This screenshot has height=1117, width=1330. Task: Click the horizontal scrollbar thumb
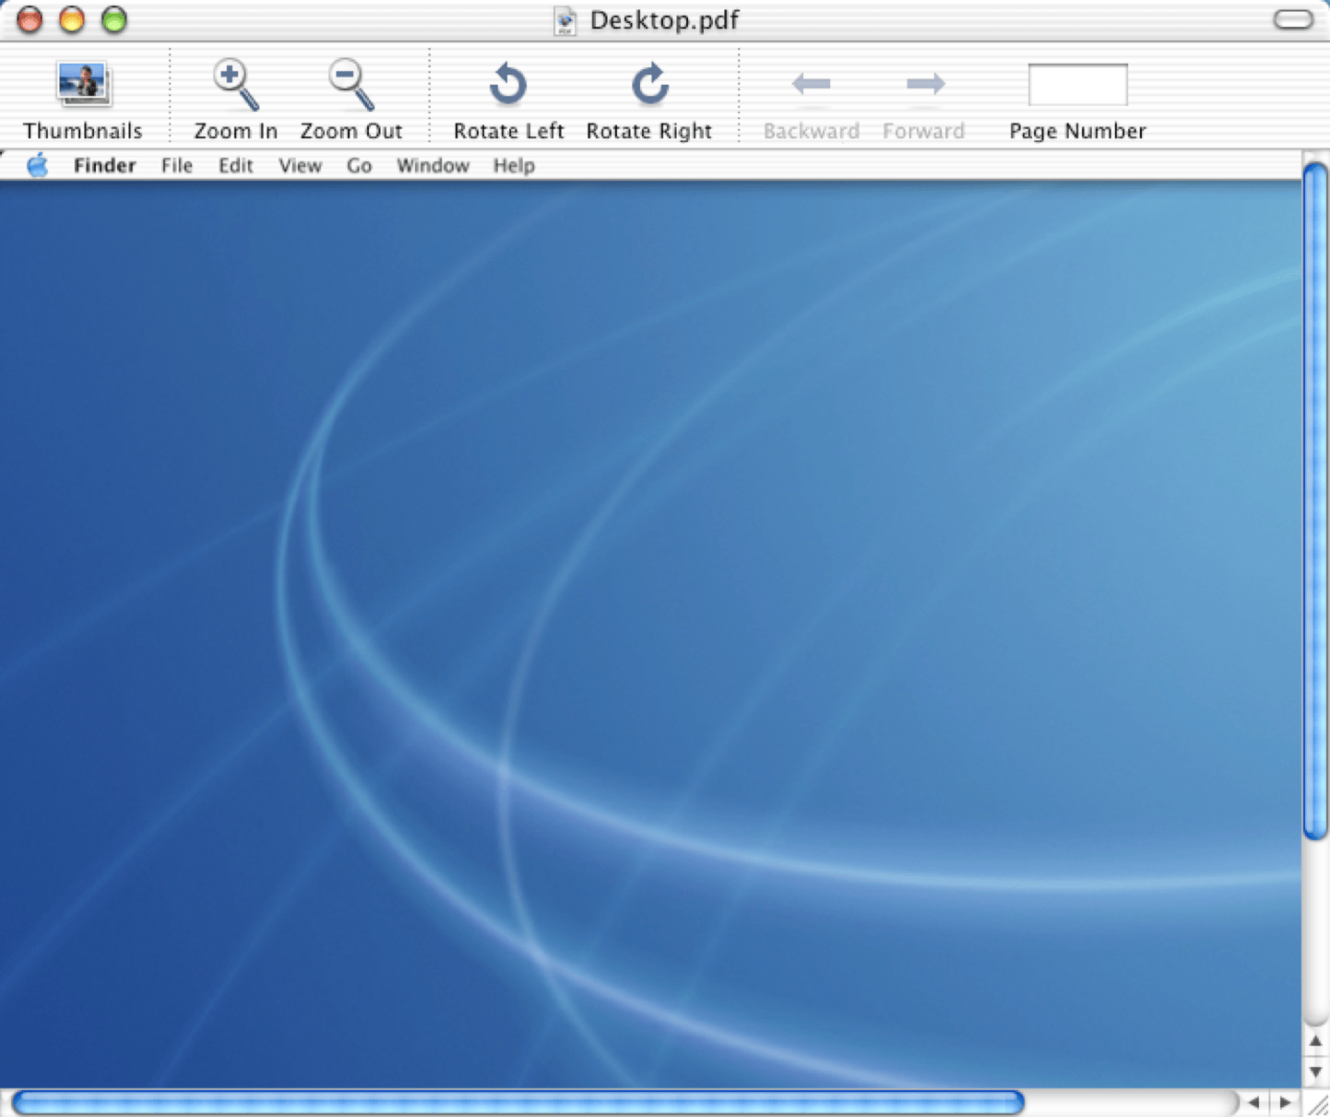pos(518,1102)
